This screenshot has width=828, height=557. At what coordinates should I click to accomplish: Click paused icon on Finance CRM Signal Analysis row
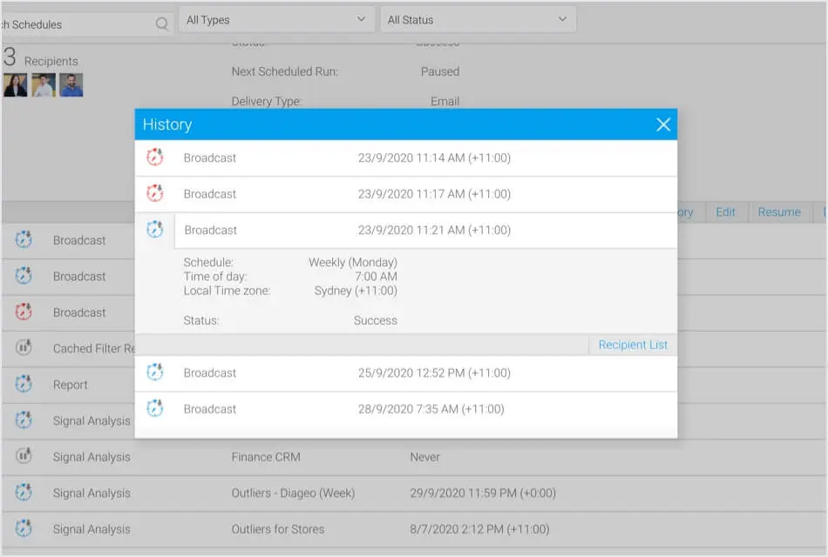coord(24,457)
